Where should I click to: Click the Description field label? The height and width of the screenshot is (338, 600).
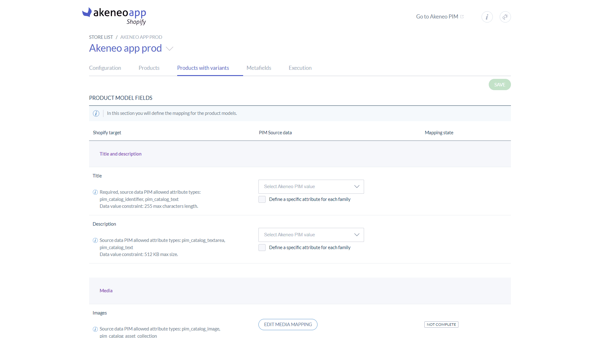[x=104, y=224]
